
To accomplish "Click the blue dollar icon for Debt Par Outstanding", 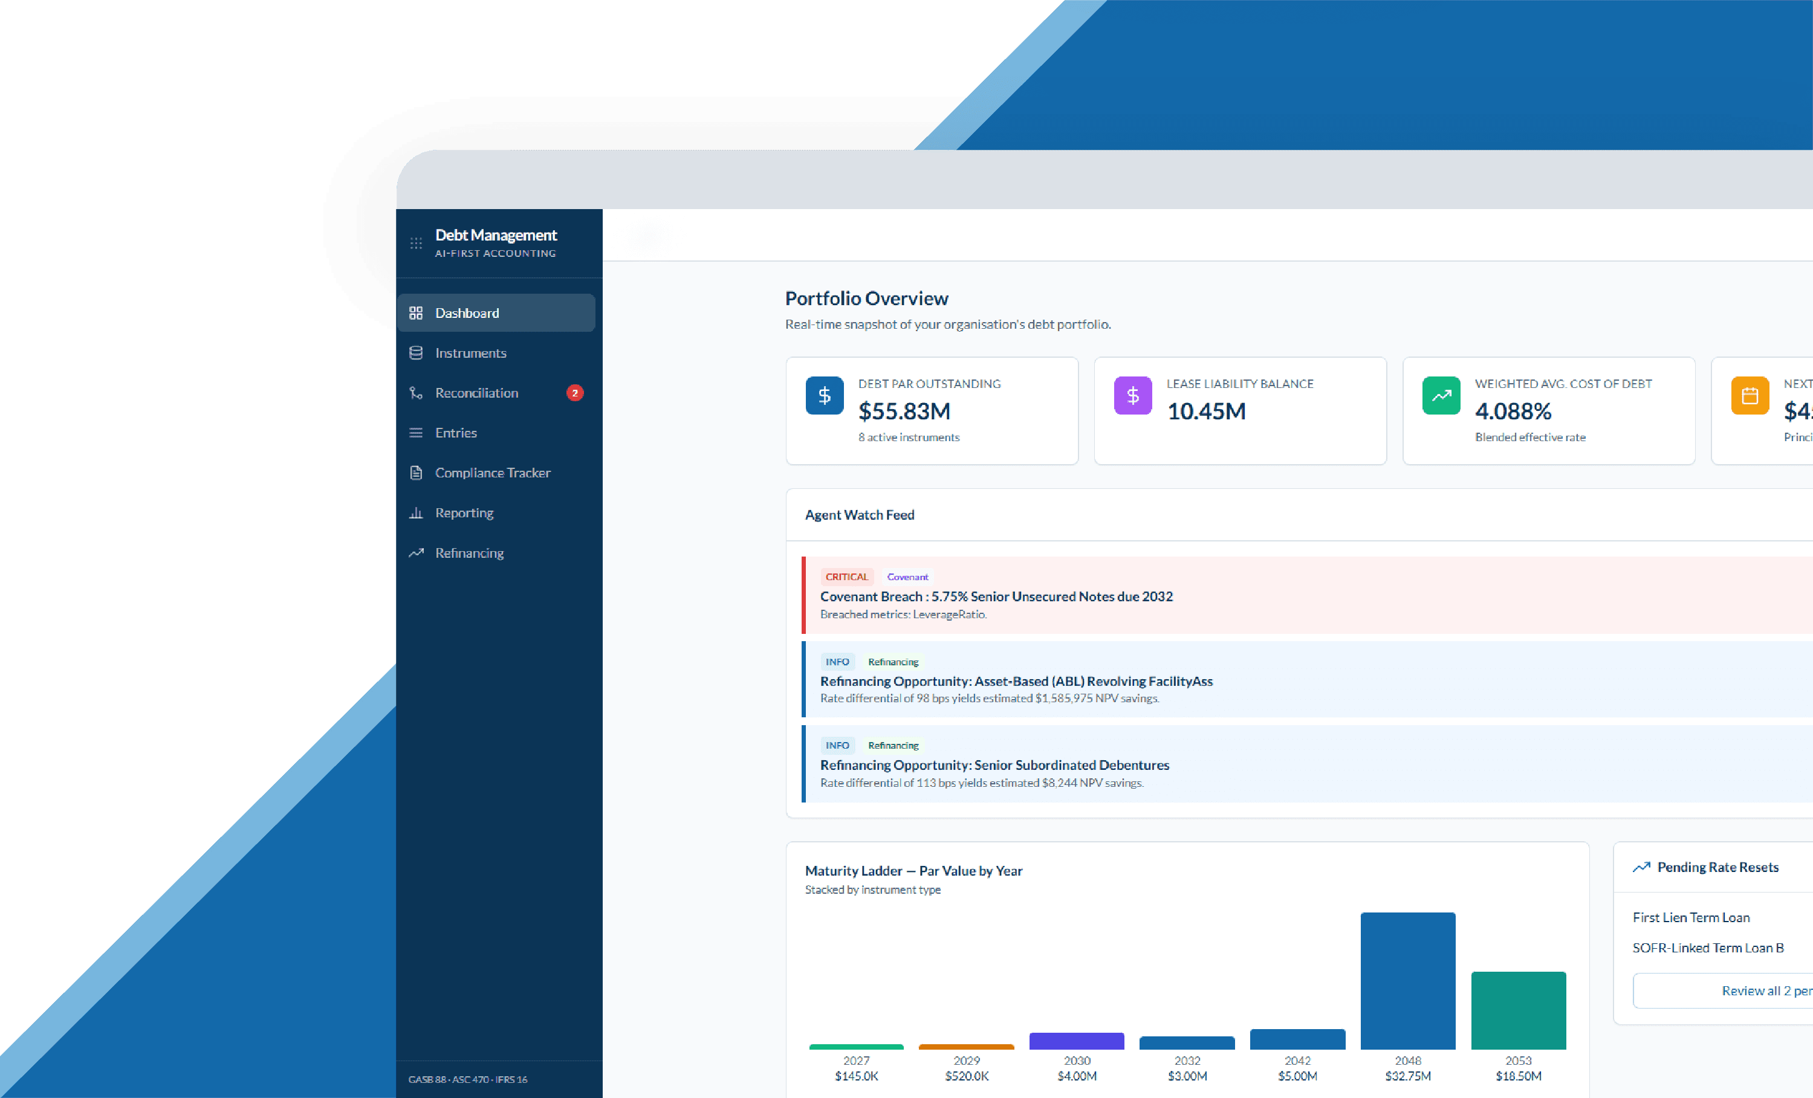I will (824, 396).
